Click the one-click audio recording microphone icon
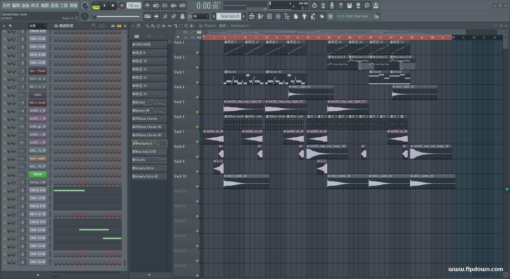Image resolution: width=510 pixels, height=279 pixels. click(x=332, y=5)
